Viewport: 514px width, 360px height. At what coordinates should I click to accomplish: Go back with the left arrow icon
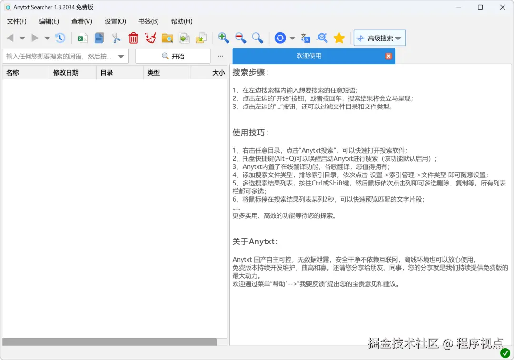point(10,38)
